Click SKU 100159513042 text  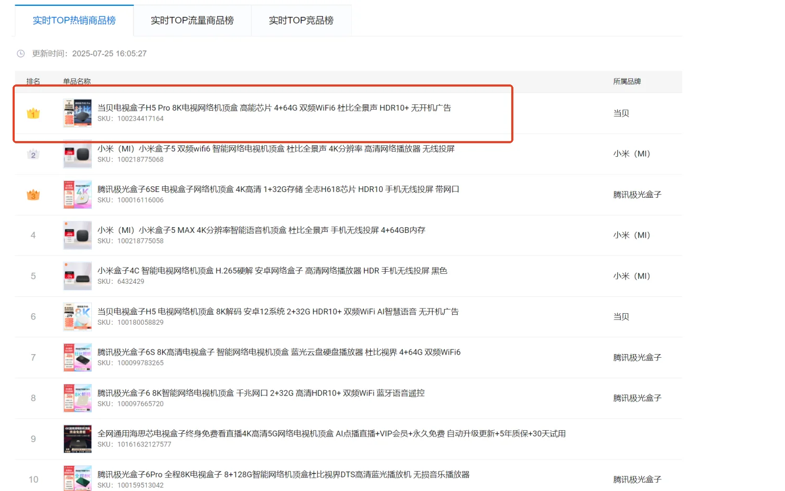click(x=131, y=485)
